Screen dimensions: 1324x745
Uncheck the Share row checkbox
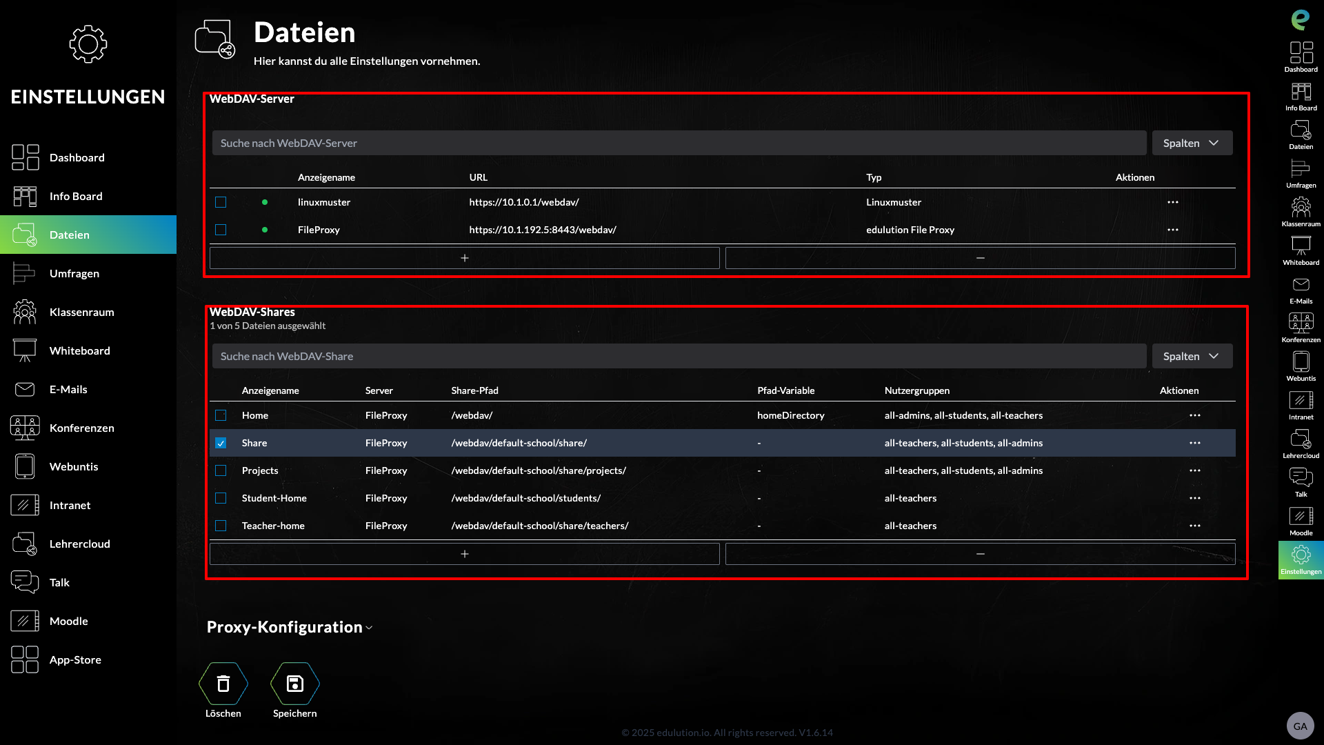[221, 443]
